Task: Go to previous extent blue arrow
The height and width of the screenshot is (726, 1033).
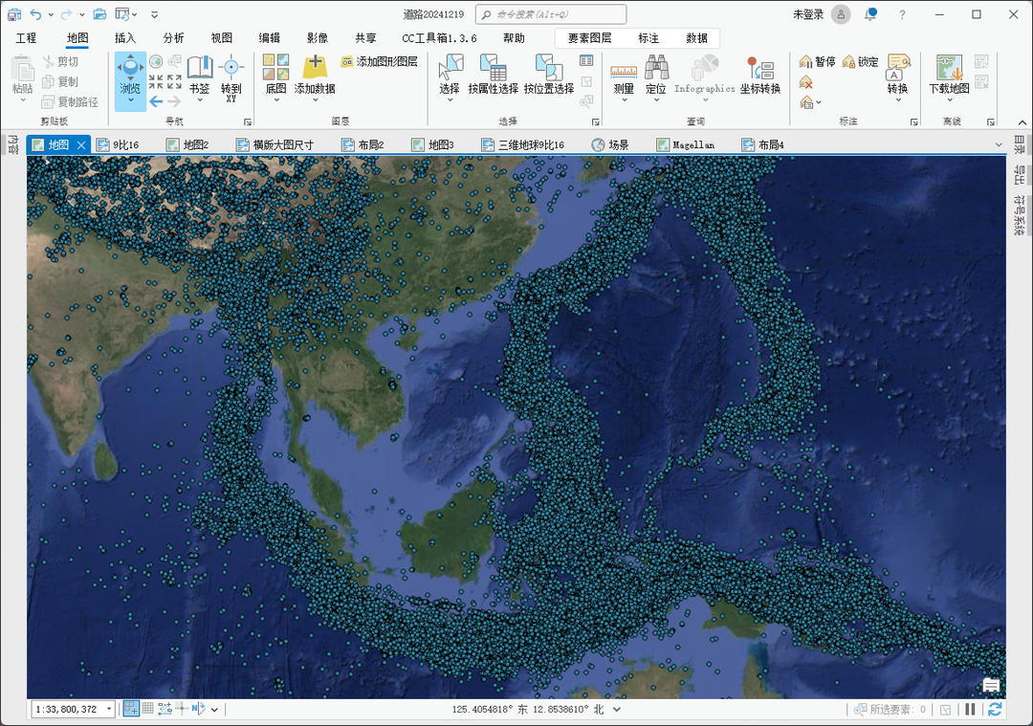Action: coord(156,101)
